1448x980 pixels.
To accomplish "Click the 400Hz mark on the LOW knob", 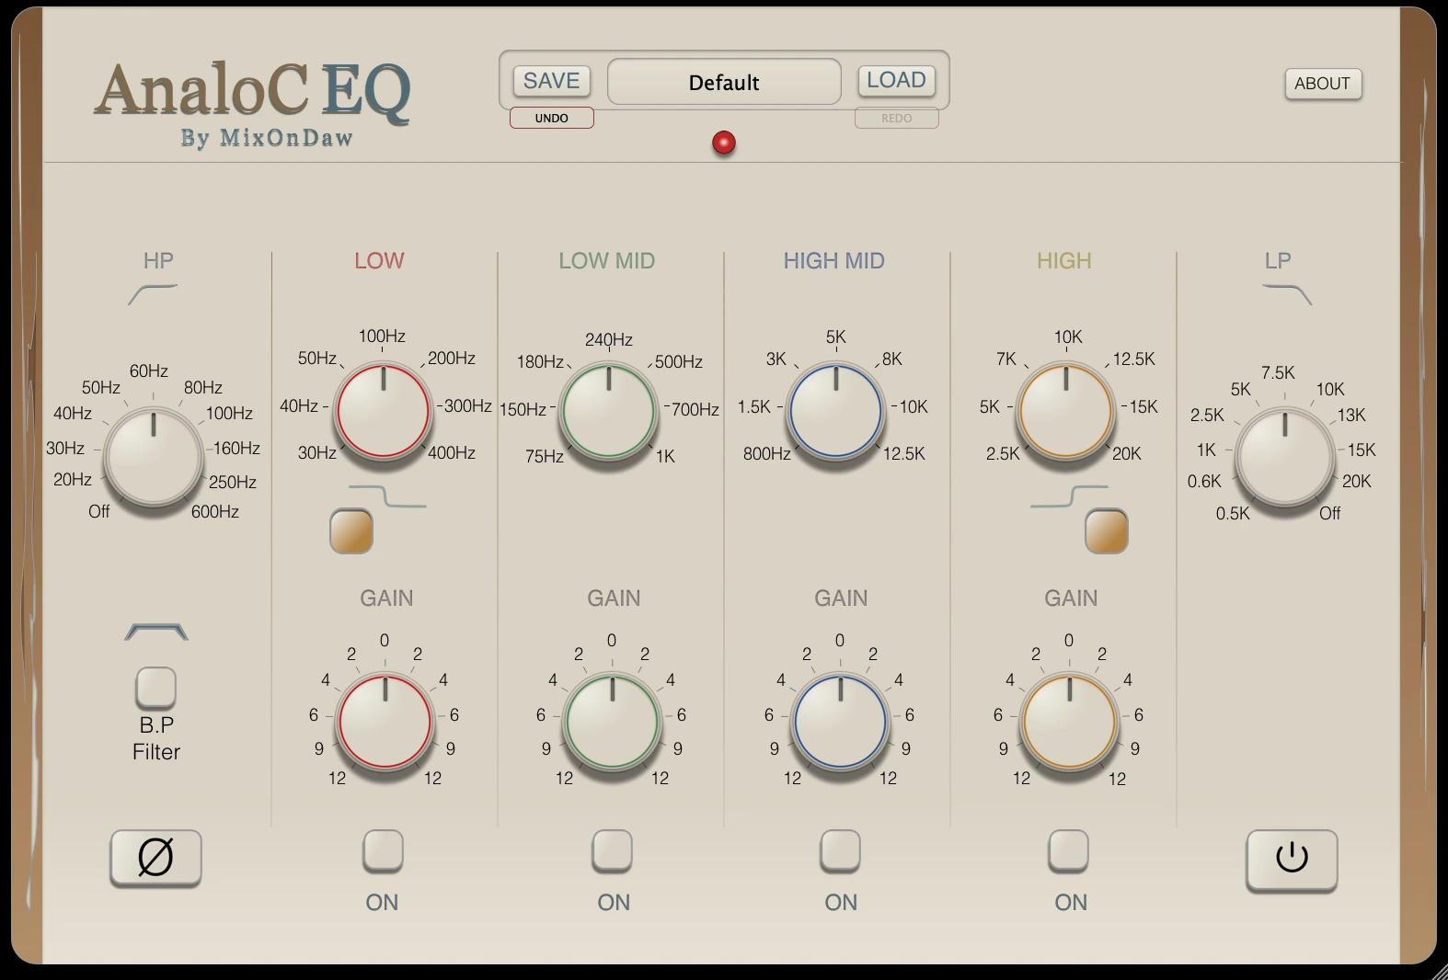I will [x=452, y=452].
